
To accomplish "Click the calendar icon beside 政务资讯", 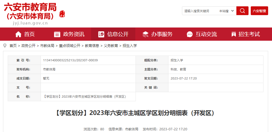I will 57,34.
